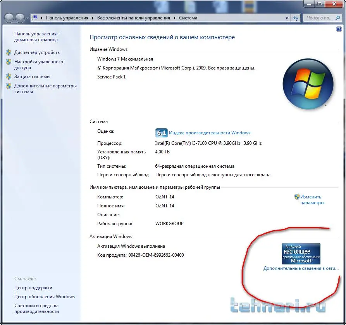Click computer name OZNT-14 next to Компьютер
Screen dimensions: 346x325
pos(165,197)
